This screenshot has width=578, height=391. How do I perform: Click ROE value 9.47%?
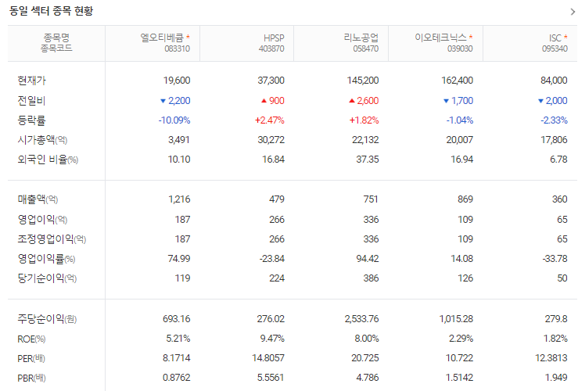pyautogui.click(x=272, y=339)
